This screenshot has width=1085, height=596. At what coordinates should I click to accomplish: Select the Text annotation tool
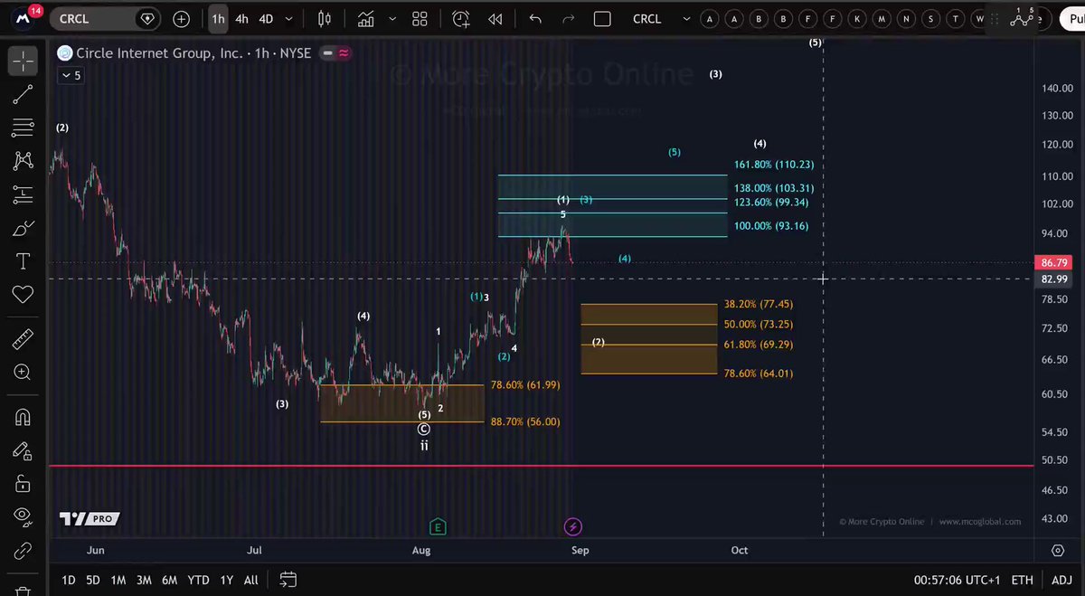[23, 261]
